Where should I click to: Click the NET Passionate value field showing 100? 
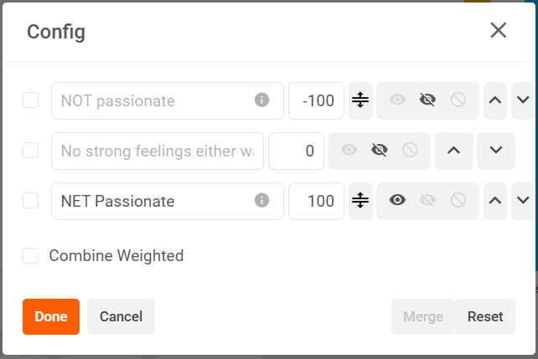point(317,201)
